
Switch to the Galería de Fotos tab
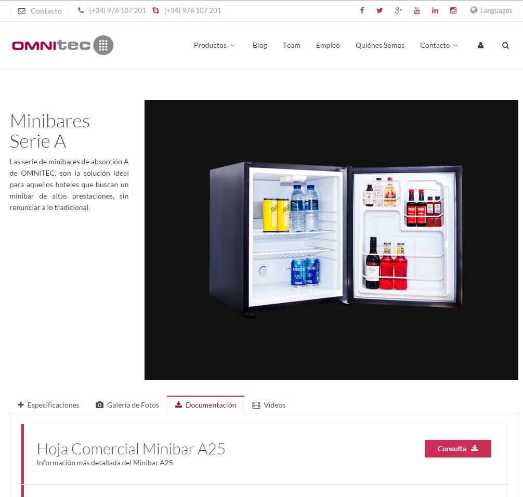coord(127,405)
